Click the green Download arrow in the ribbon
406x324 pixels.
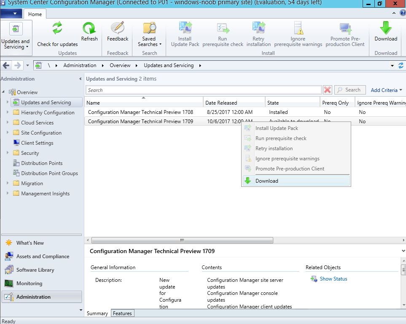(385, 28)
